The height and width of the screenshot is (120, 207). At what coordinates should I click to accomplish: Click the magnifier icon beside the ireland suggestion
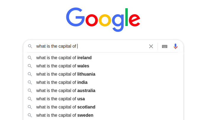point(30,58)
